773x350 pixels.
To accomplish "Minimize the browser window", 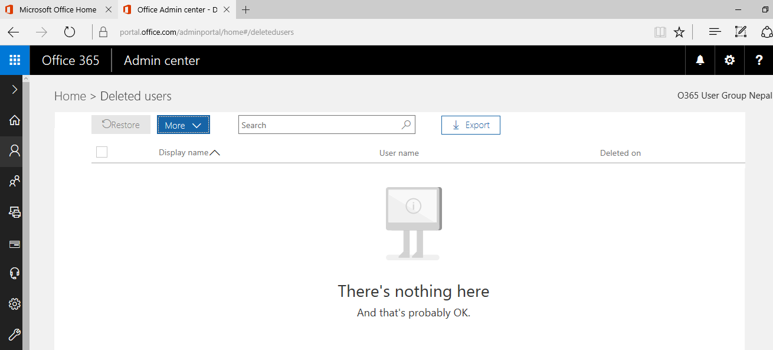I will coord(739,9).
